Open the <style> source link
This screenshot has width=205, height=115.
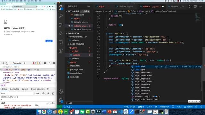click(x=51, y=103)
